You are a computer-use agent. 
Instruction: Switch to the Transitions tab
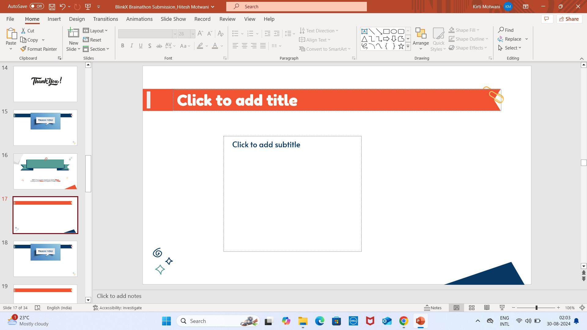(x=105, y=19)
